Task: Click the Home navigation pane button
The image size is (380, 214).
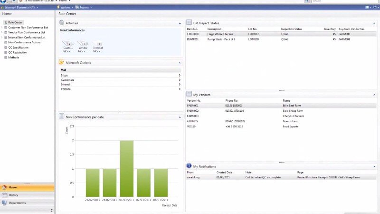Action: 27,187
